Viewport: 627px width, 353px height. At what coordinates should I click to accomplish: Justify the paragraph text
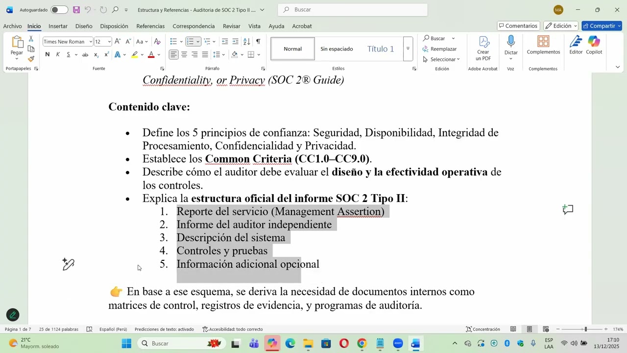point(205,54)
